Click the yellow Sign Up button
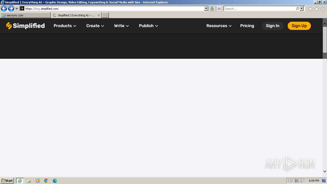This screenshot has width=327, height=184. pyautogui.click(x=299, y=26)
